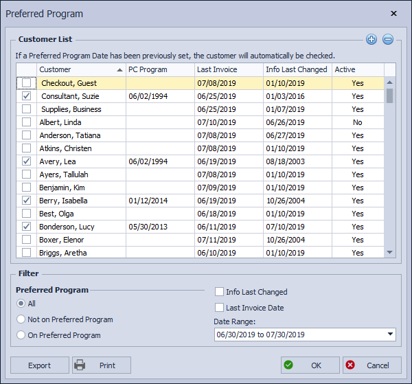Click the printer icon on Print button
Image resolution: width=412 pixels, height=384 pixels.
click(80, 365)
